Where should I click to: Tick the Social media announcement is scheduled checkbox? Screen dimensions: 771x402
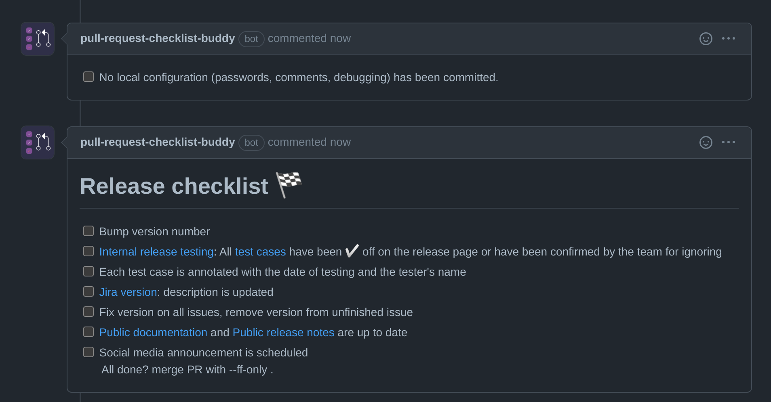point(88,352)
